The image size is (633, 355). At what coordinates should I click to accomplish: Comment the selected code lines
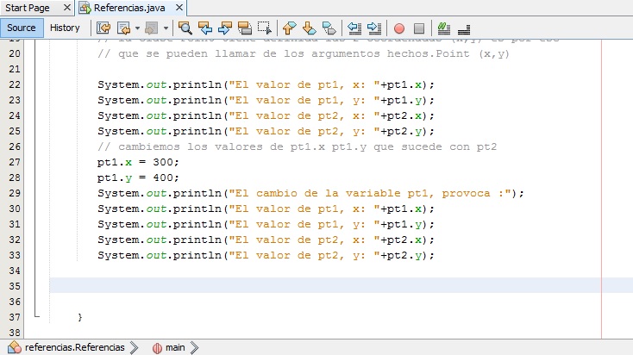tap(444, 28)
